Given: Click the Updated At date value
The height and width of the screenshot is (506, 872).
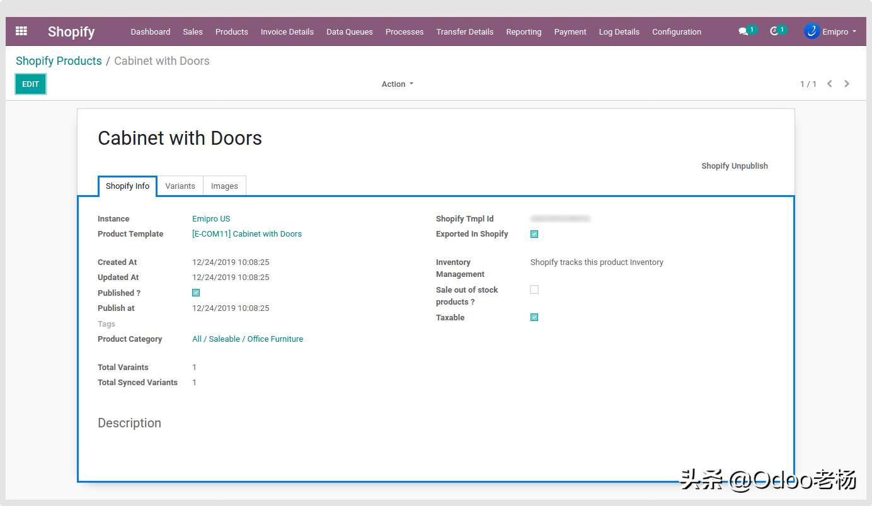Looking at the screenshot, I should pos(231,278).
